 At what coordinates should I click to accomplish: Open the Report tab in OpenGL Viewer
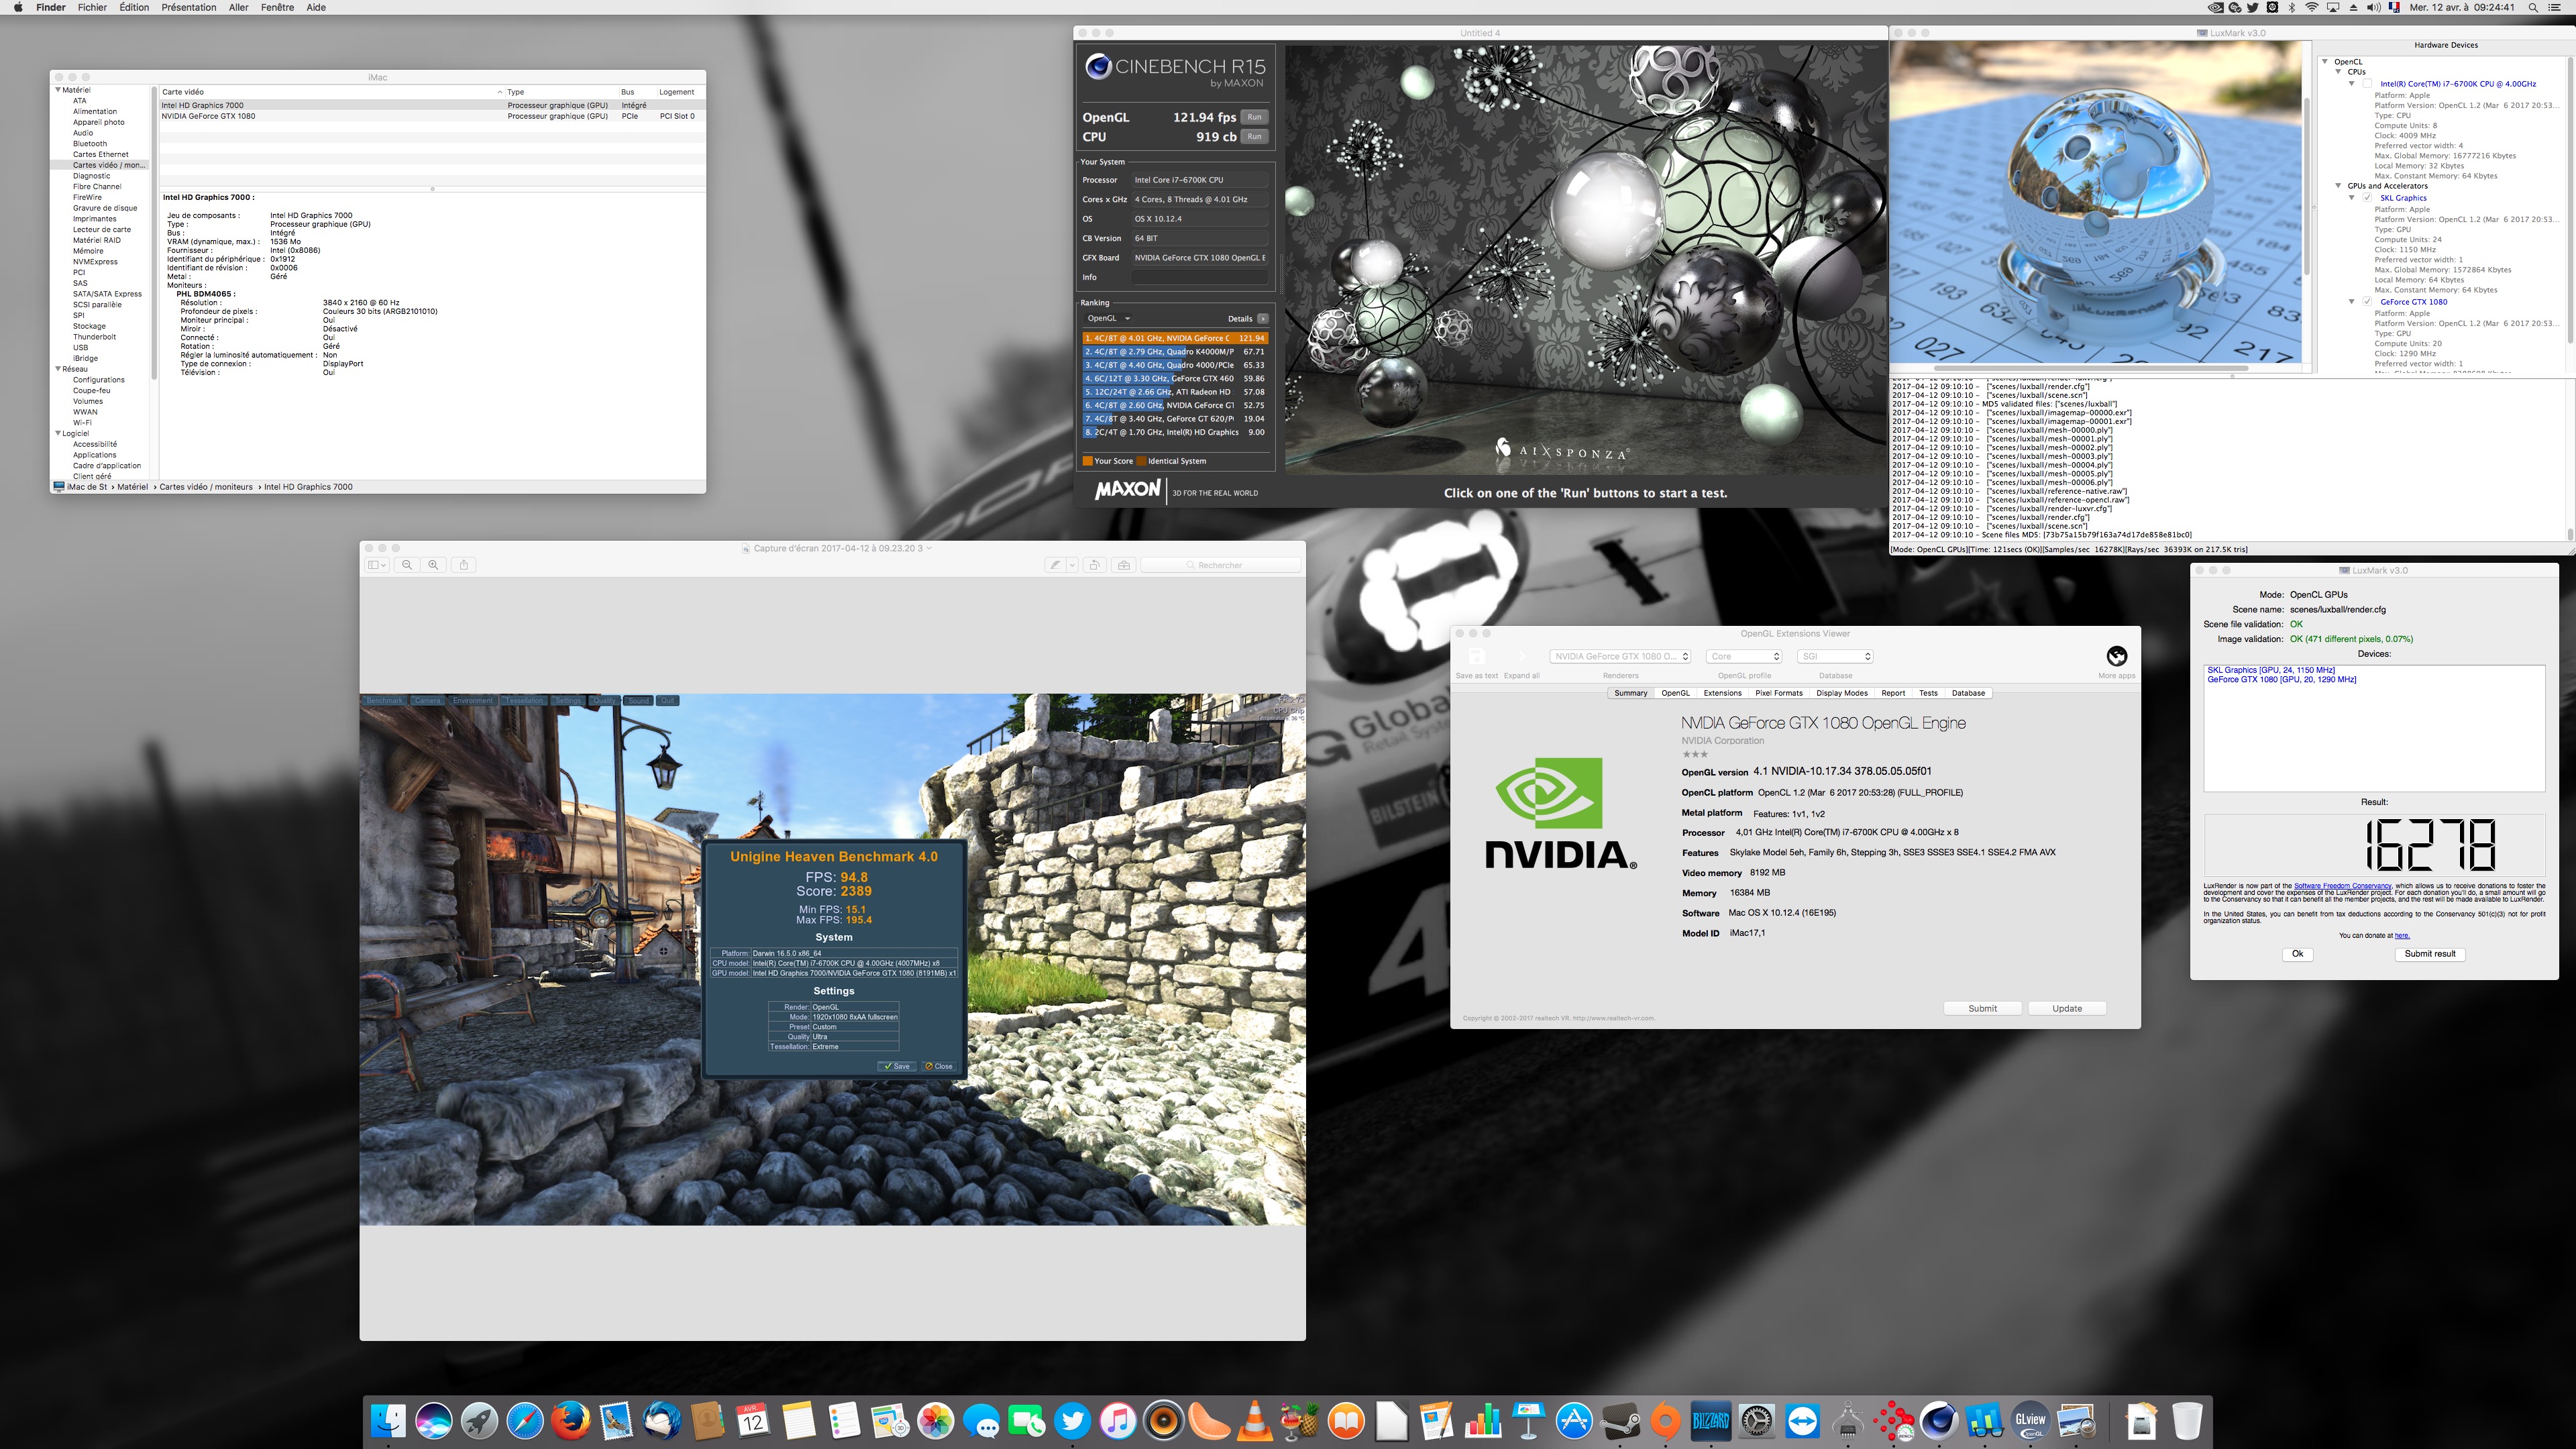[1892, 693]
